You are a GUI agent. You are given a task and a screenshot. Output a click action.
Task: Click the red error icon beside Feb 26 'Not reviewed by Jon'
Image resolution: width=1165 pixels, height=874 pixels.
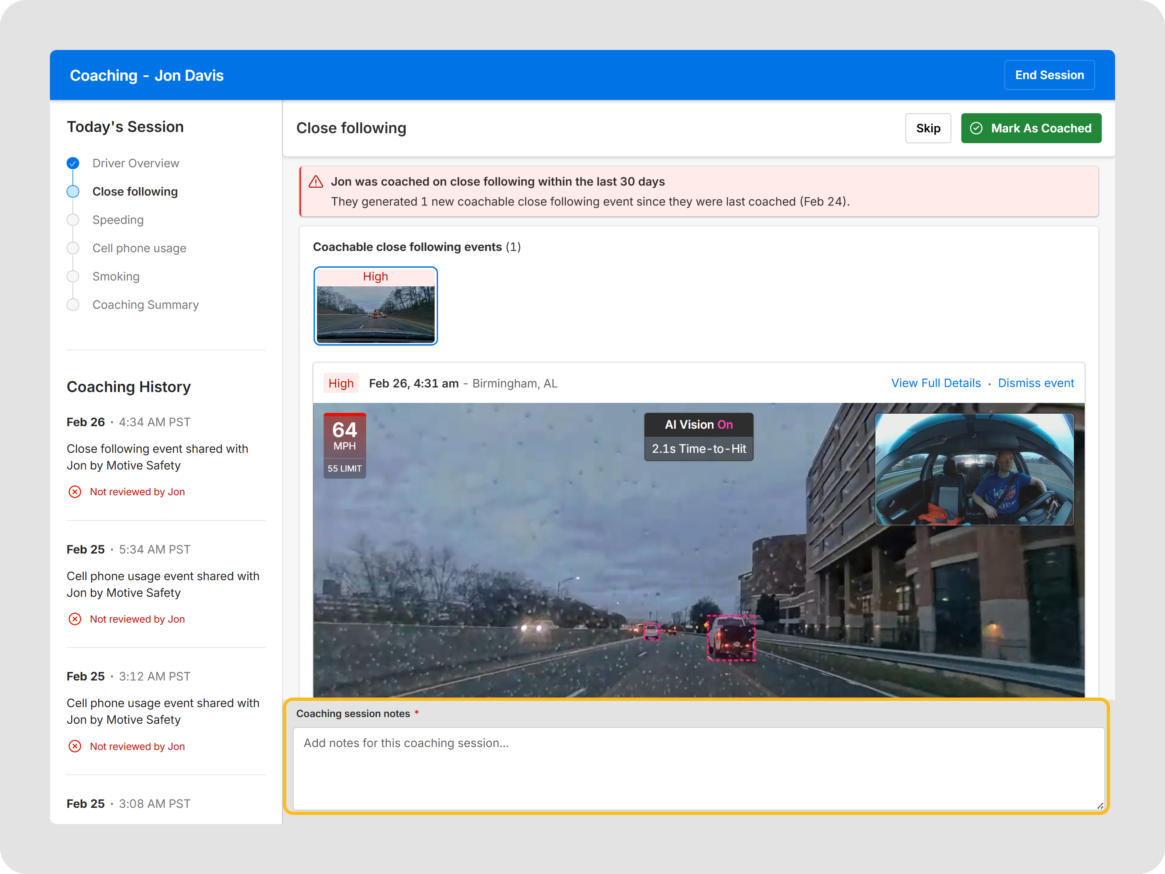pos(75,492)
